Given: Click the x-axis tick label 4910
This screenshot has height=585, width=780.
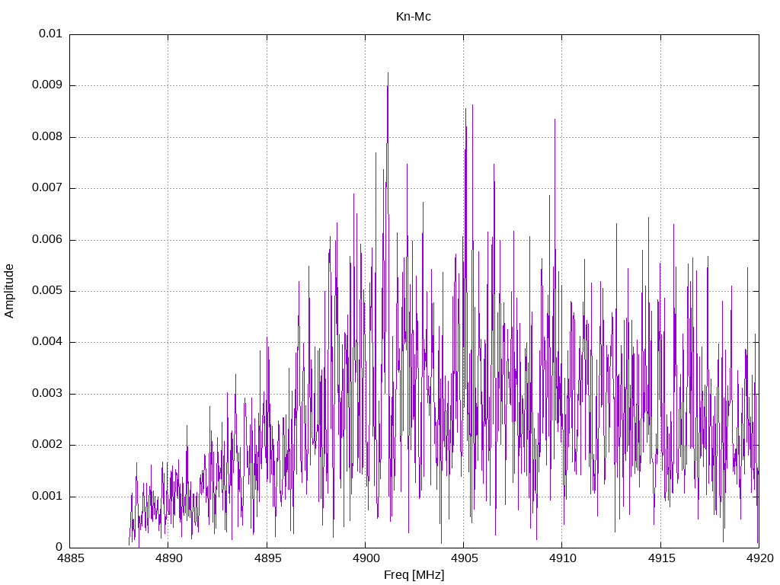Looking at the screenshot, I should tap(563, 558).
